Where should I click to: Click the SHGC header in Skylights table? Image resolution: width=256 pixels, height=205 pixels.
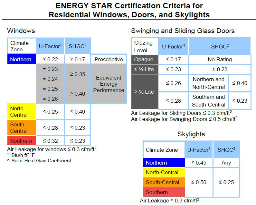coord(226,150)
